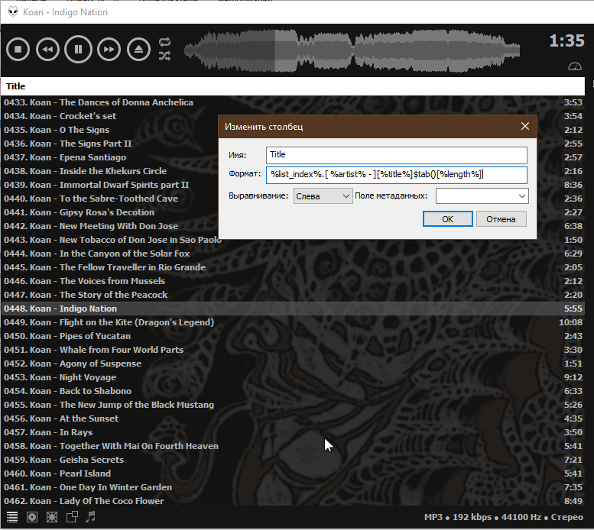Select track 0433 The Dances of Donna Anchelica
594x530 pixels.
pyautogui.click(x=293, y=102)
